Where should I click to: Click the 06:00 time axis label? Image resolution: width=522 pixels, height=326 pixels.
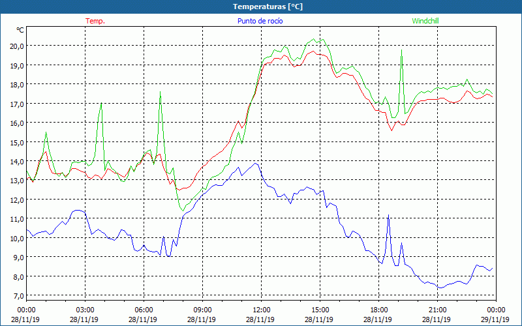144,310
